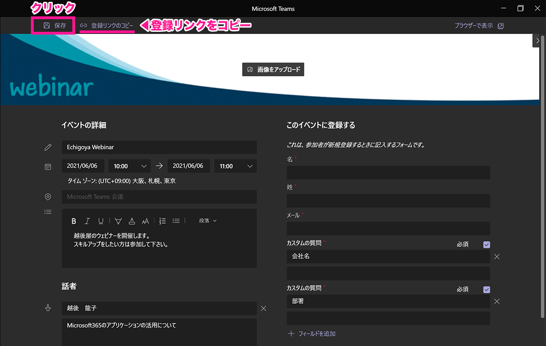Open the event in browser via ブラウザーで表示
Screen dimensions: 546x346
[475, 25]
